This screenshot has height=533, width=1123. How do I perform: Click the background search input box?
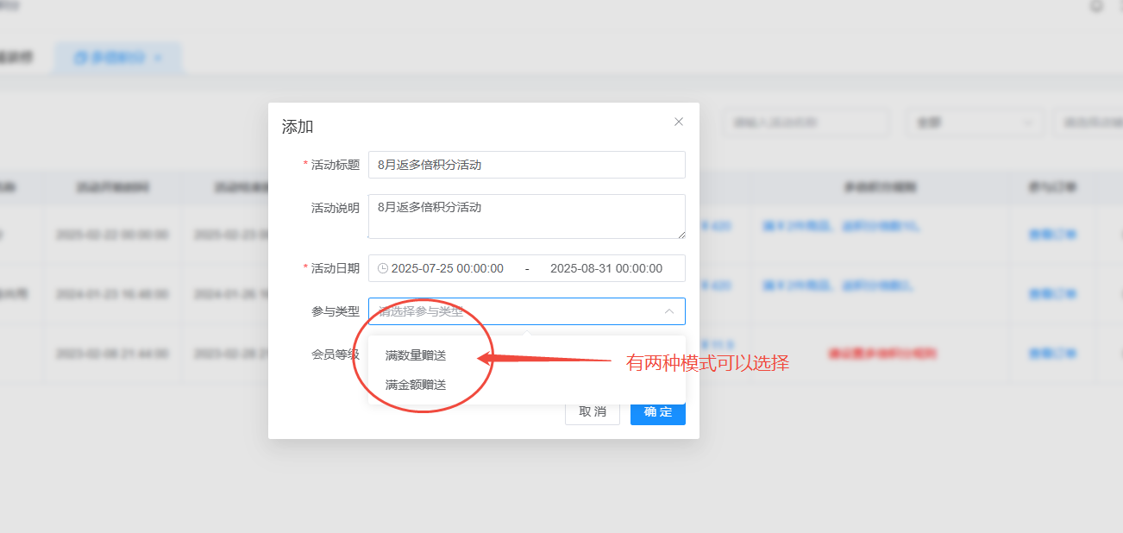coord(805,122)
